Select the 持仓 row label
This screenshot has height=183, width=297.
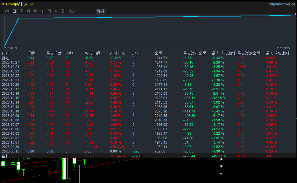tap(5, 58)
